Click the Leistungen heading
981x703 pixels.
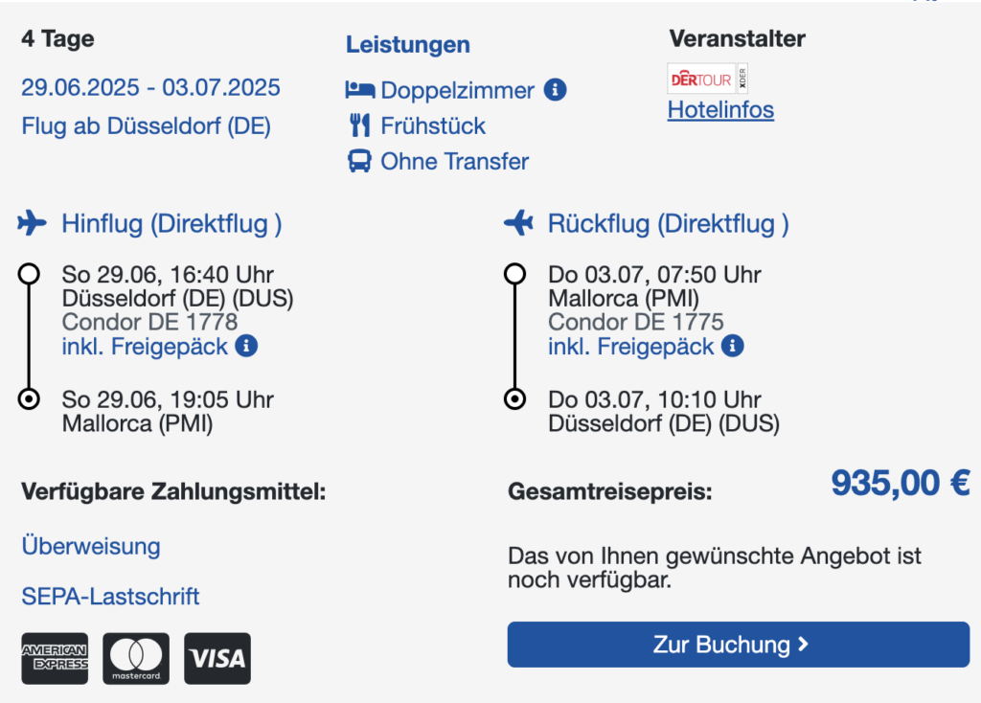pyautogui.click(x=408, y=44)
